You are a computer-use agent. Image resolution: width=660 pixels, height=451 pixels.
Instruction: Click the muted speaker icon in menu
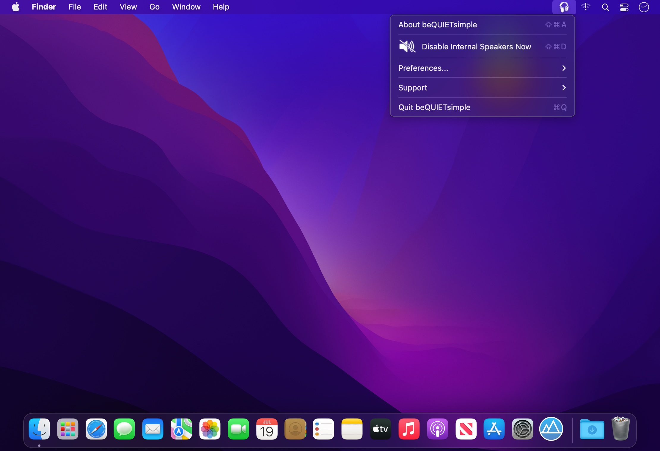[407, 46]
